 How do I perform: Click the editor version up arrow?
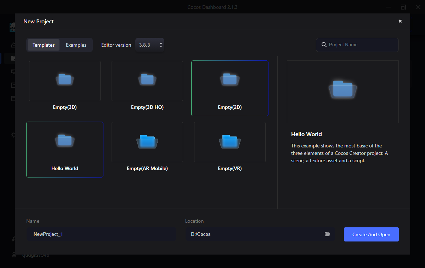pyautogui.click(x=161, y=43)
